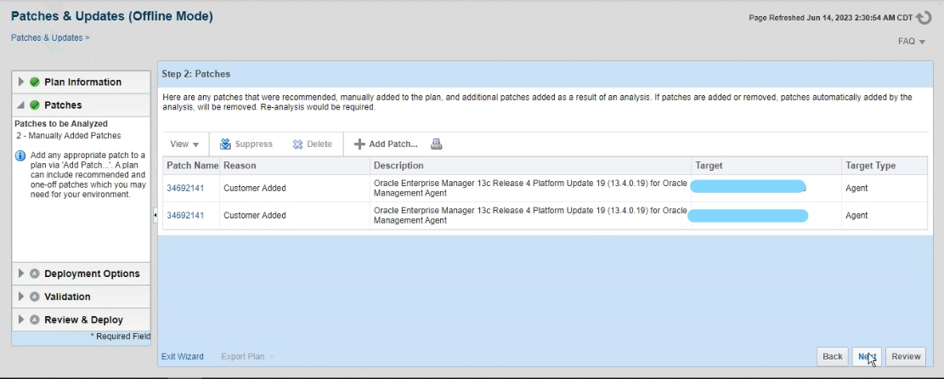The image size is (944, 379).
Task: Select first row Platform Update 19 description
Action: click(530, 188)
